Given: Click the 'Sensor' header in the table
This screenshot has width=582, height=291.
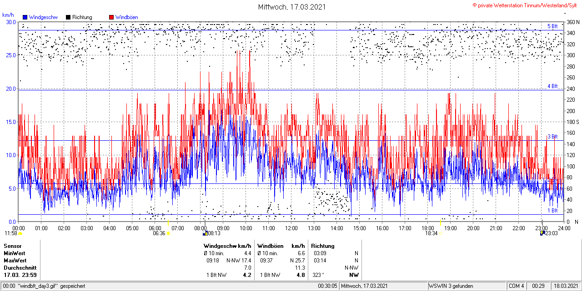Looking at the screenshot, I should coord(13,246).
